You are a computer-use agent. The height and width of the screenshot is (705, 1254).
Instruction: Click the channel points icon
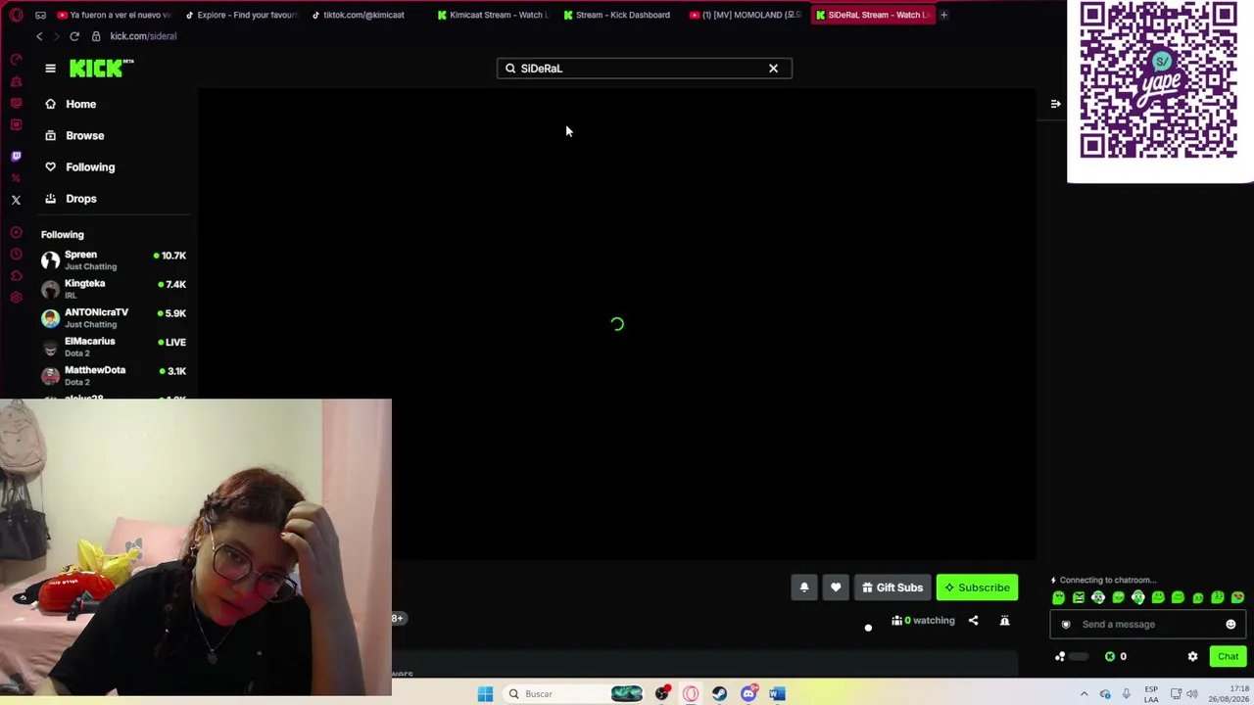1060,656
